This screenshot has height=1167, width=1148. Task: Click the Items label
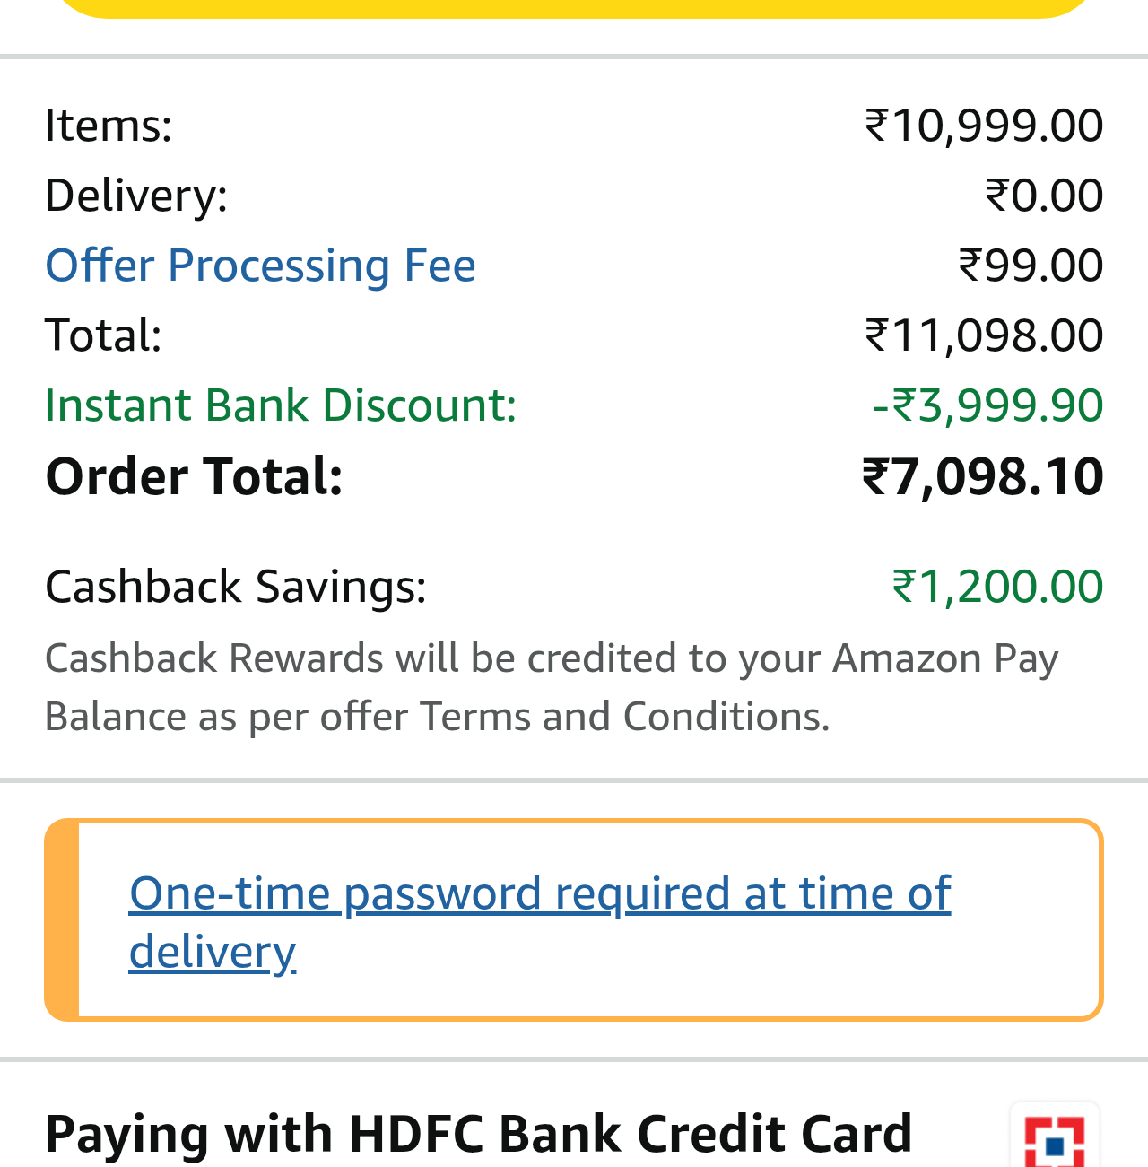point(108,125)
